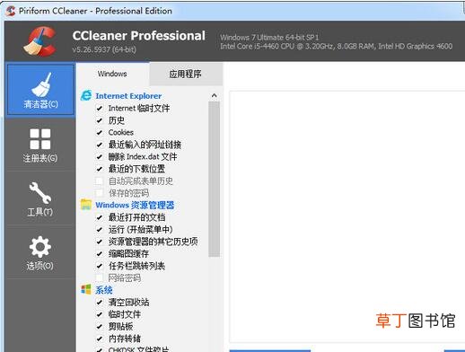Toggle 运行 (开始菜单中) checkbox
The image size is (465, 352).
tap(100, 230)
